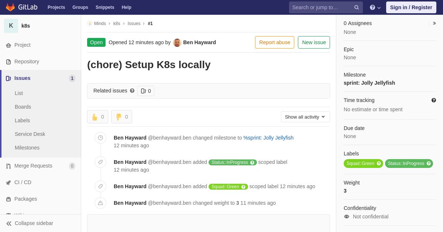The image size is (443, 232).
Task: Click the Report abuse button
Action: tap(275, 42)
